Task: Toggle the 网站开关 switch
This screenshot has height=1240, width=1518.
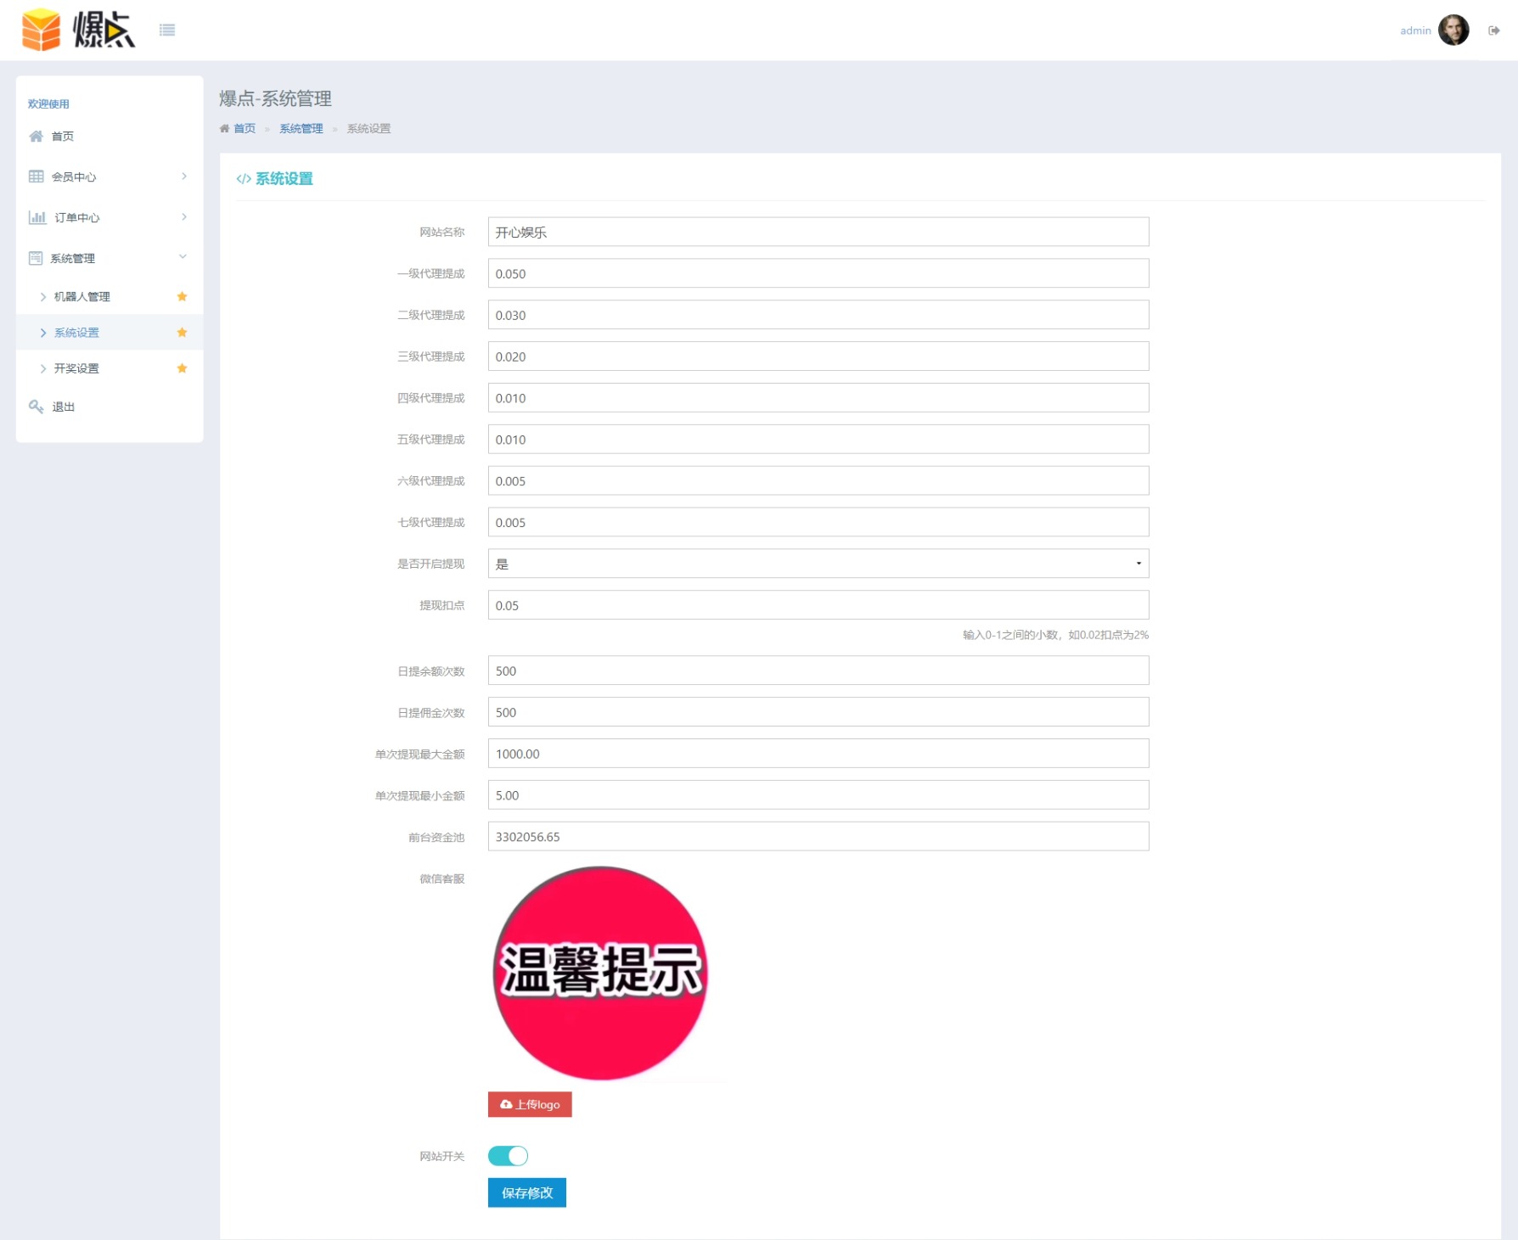Action: (x=508, y=1156)
